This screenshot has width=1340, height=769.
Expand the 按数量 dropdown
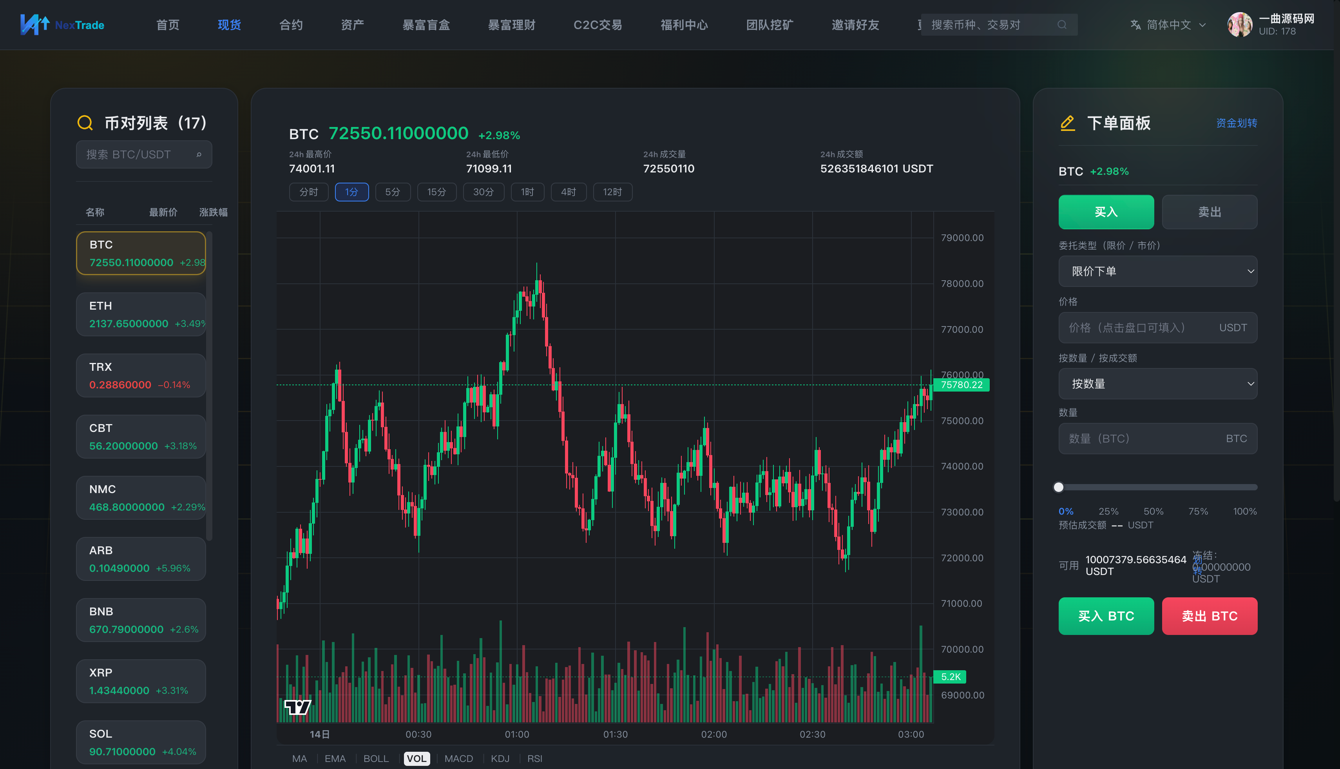(x=1157, y=384)
